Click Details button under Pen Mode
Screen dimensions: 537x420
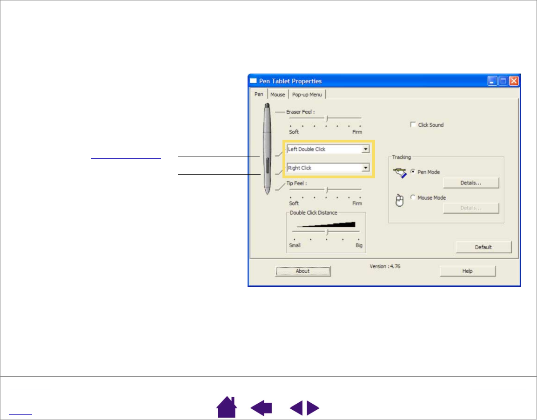(x=471, y=183)
